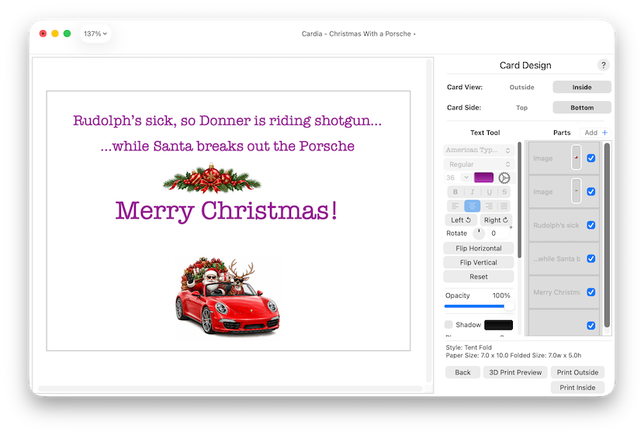Viewport: 644px width, 435px height.
Task: Open the Regular font style dropdown
Action: 479,164
